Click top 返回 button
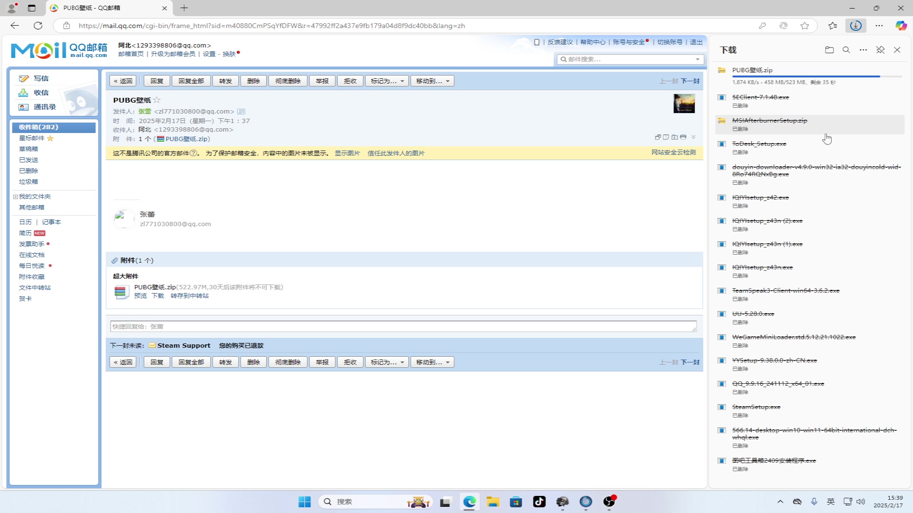Viewport: 913px width, 513px height. [x=123, y=81]
